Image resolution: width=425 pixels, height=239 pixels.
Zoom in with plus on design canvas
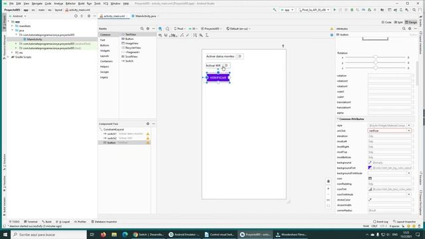click(x=328, y=189)
